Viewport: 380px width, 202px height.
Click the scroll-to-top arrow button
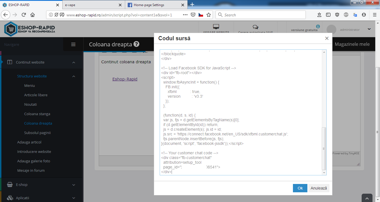click(x=367, y=198)
